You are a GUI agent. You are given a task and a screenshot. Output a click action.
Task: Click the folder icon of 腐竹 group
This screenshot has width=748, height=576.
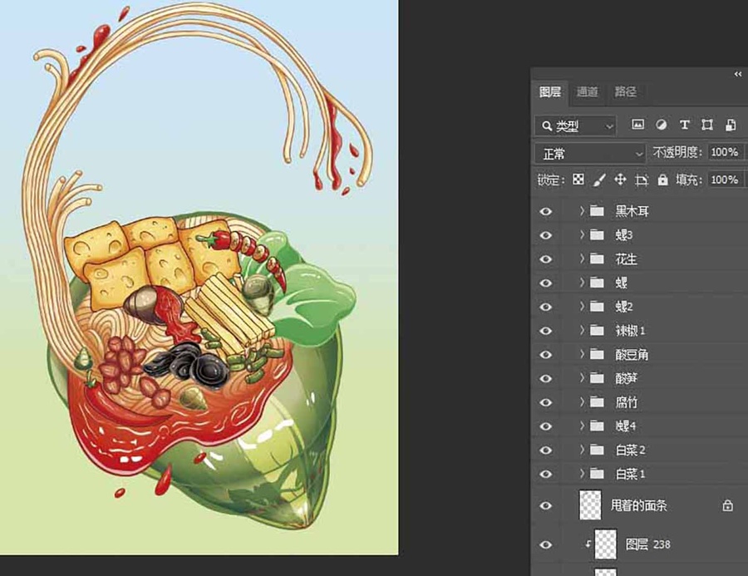click(x=597, y=401)
